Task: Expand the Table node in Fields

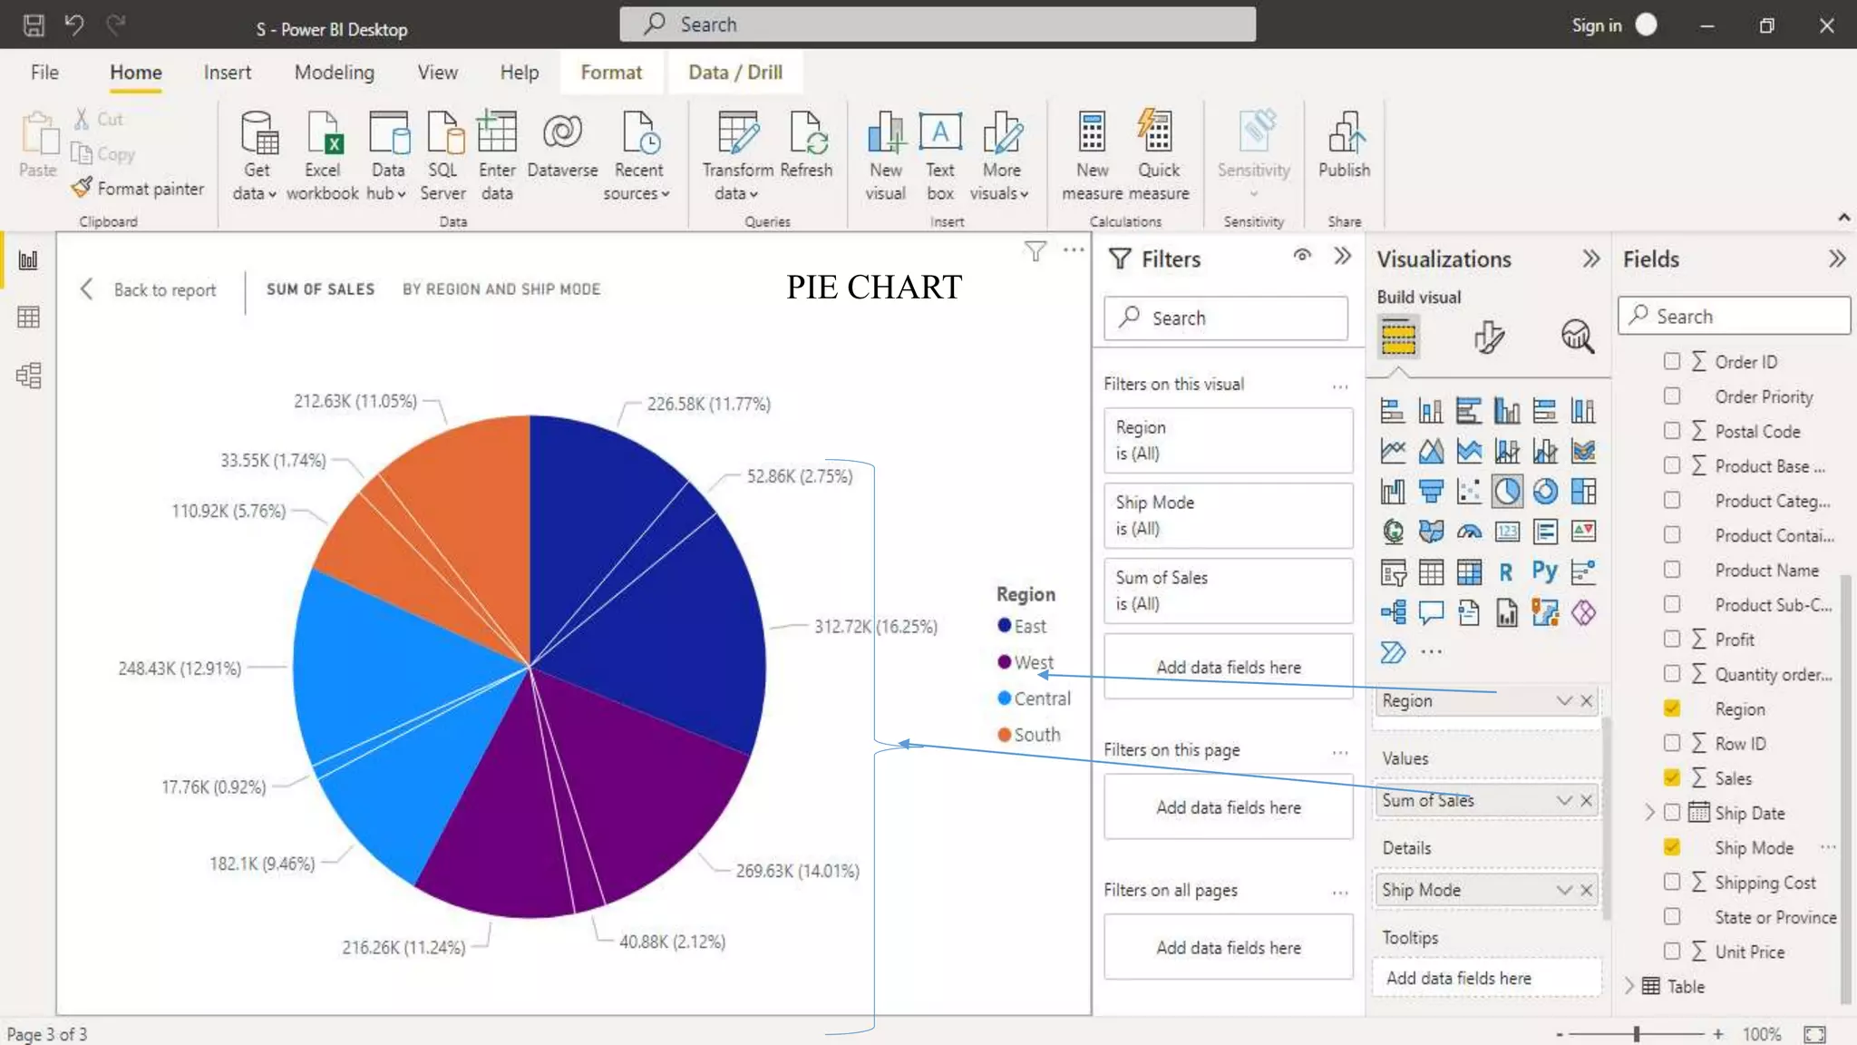Action: click(1629, 986)
